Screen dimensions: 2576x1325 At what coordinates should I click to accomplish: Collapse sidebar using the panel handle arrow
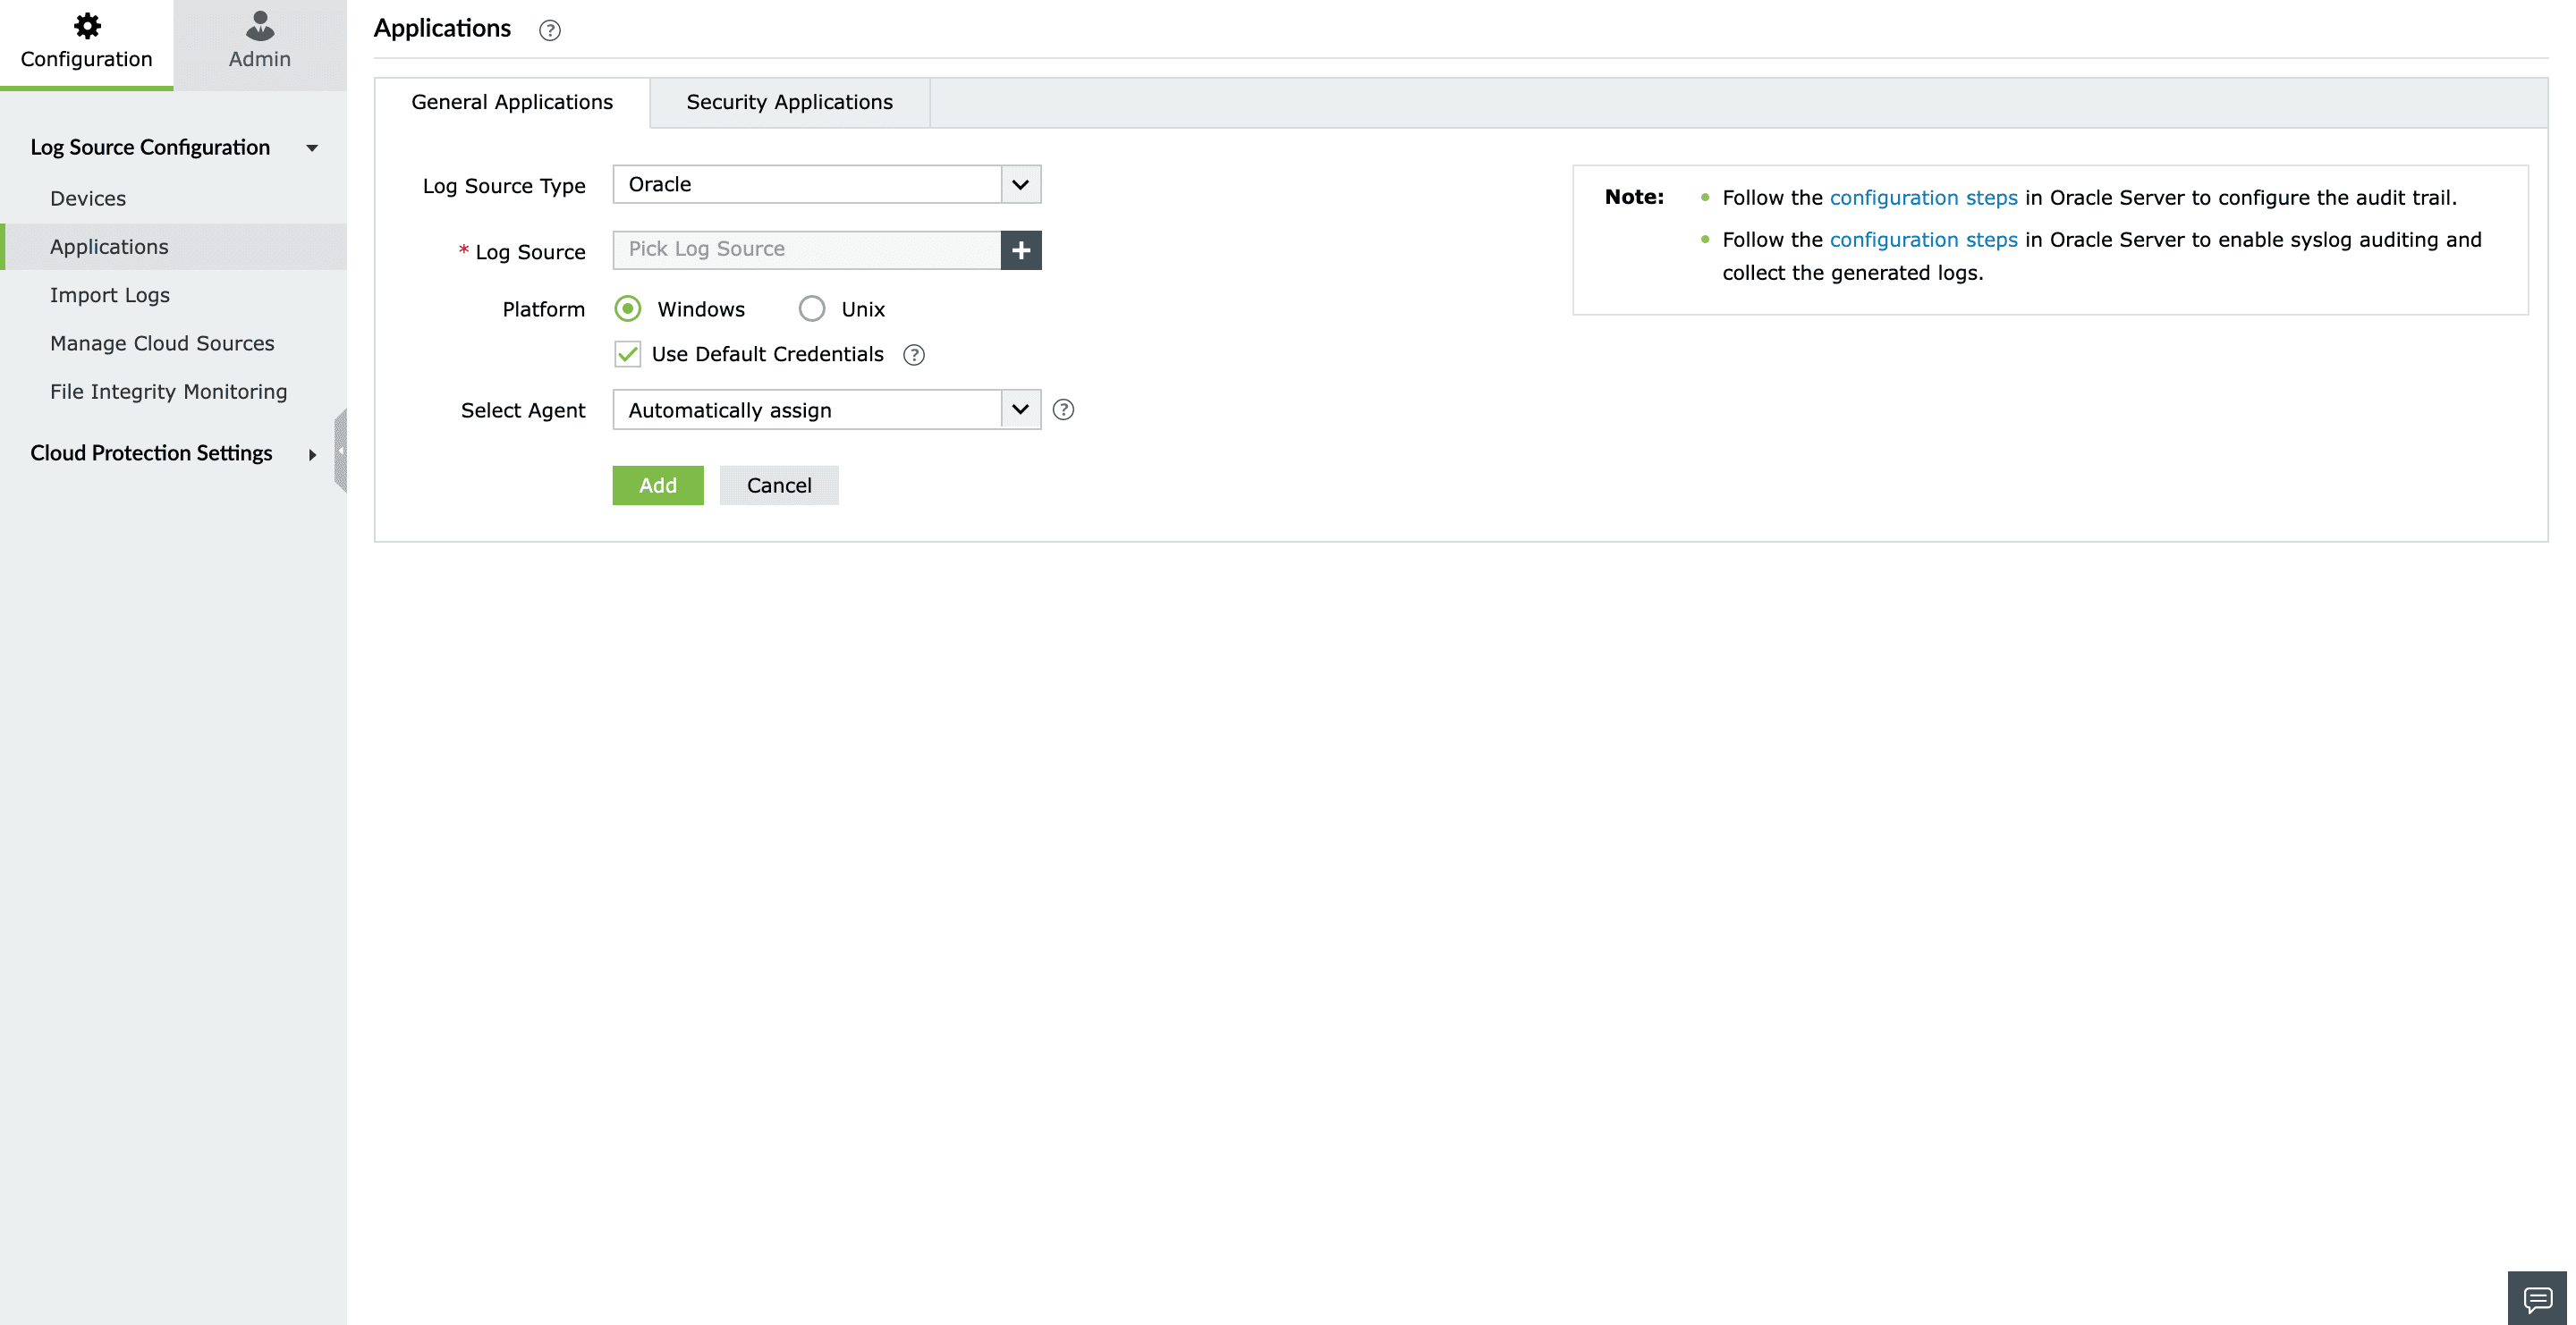click(341, 451)
